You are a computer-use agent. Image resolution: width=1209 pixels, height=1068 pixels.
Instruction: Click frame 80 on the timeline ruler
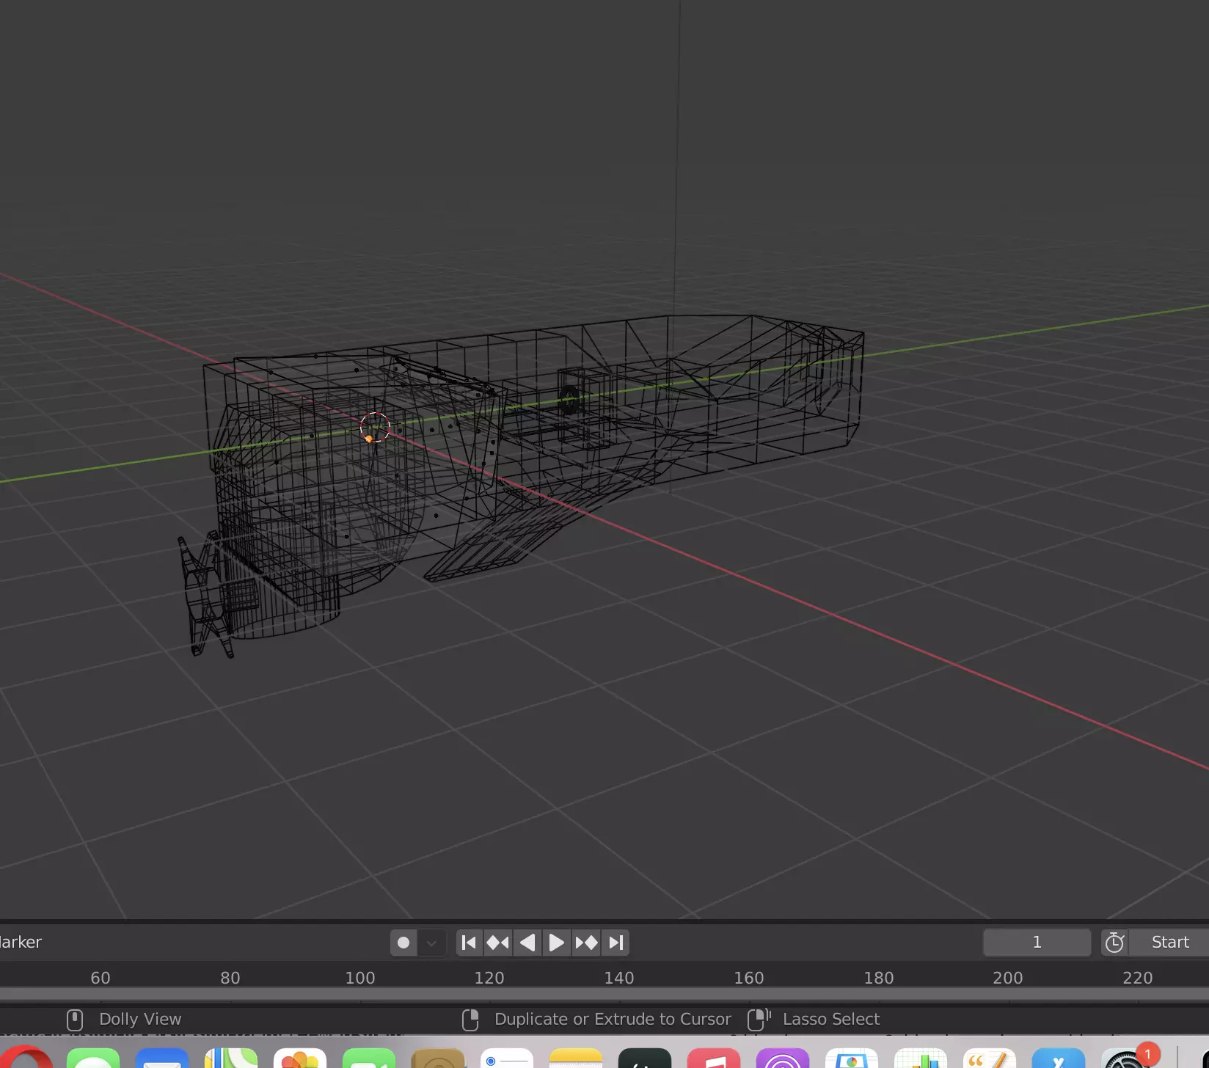230,978
